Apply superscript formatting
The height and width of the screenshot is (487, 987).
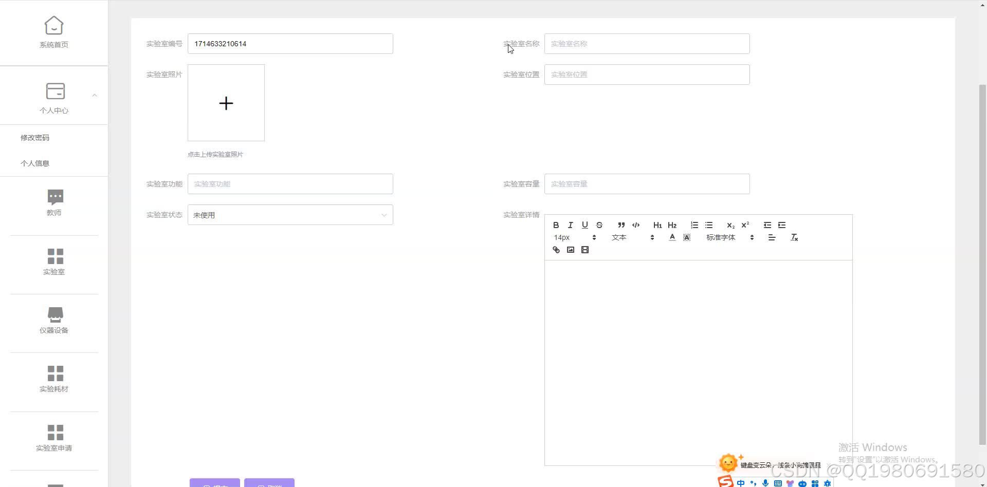pyautogui.click(x=745, y=225)
